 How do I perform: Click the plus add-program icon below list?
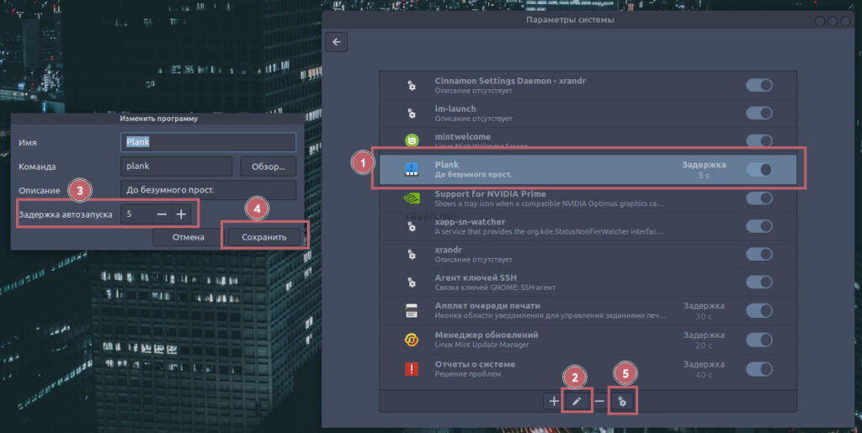click(554, 401)
